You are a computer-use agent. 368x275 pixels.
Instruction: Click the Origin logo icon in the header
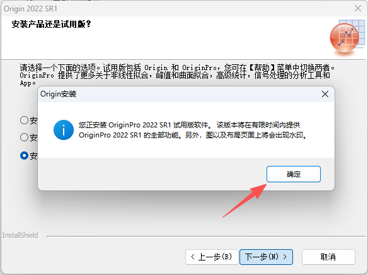tap(347, 38)
